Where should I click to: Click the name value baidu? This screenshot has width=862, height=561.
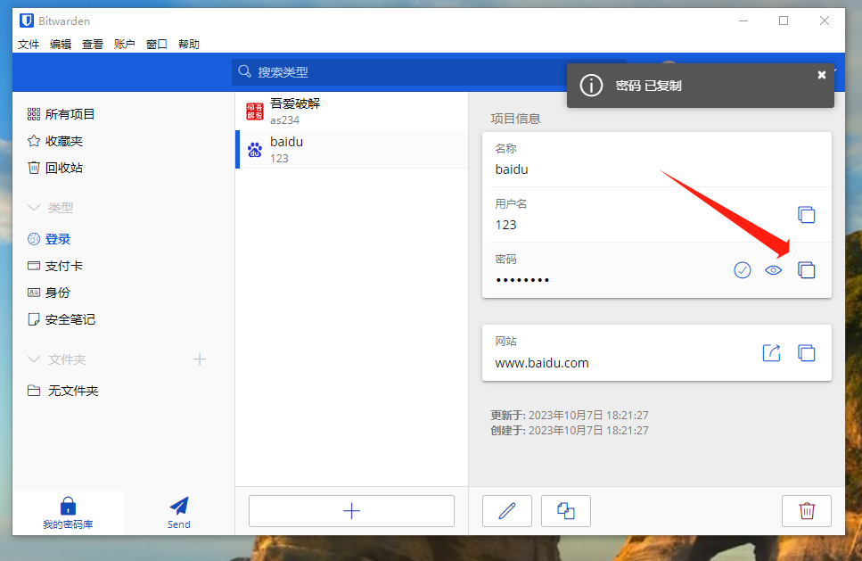(x=512, y=169)
